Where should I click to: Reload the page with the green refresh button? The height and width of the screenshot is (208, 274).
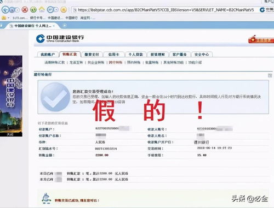[x=33, y=9]
